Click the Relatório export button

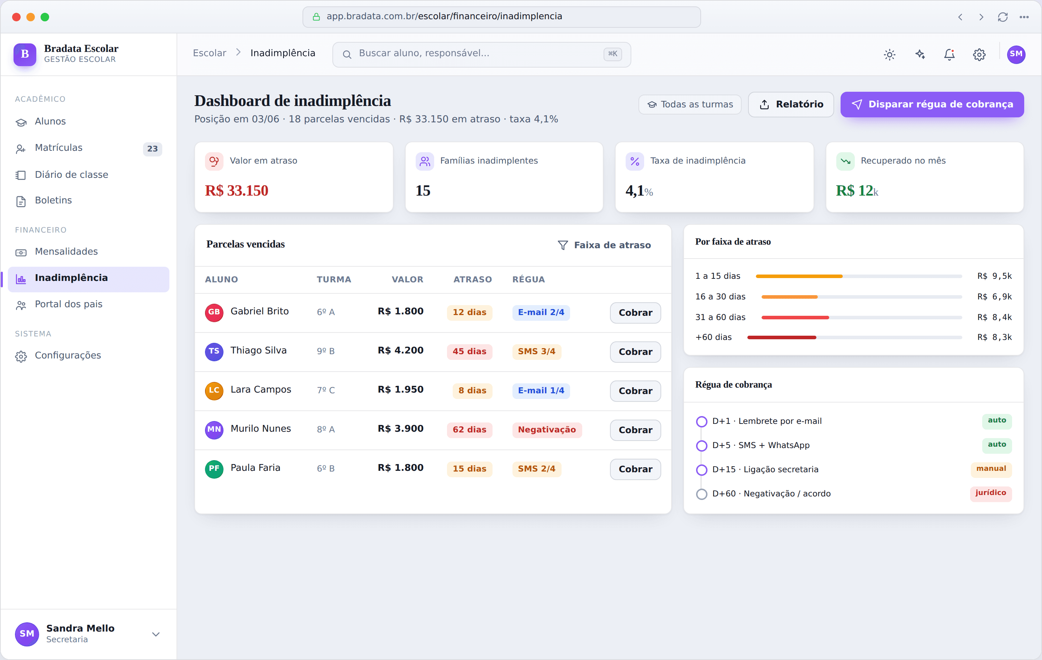pyautogui.click(x=791, y=105)
